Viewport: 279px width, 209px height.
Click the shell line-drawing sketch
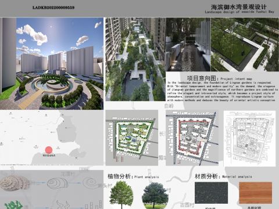(58, 183)
